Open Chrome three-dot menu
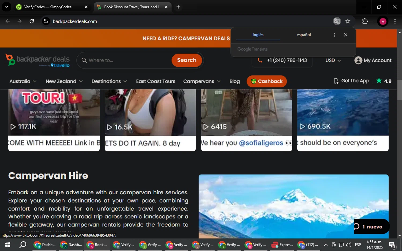The image size is (402, 251). tap(395, 21)
